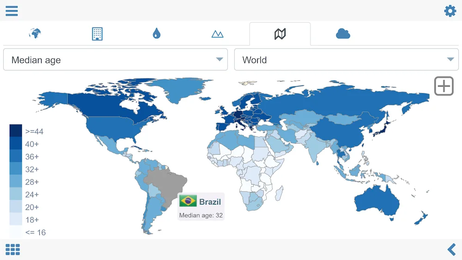This screenshot has width=462, height=260.
Task: Click the Brazil flag in tooltip
Action: pos(188,201)
